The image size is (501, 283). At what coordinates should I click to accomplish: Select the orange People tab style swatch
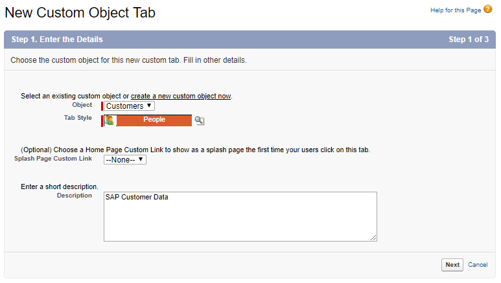(154, 120)
